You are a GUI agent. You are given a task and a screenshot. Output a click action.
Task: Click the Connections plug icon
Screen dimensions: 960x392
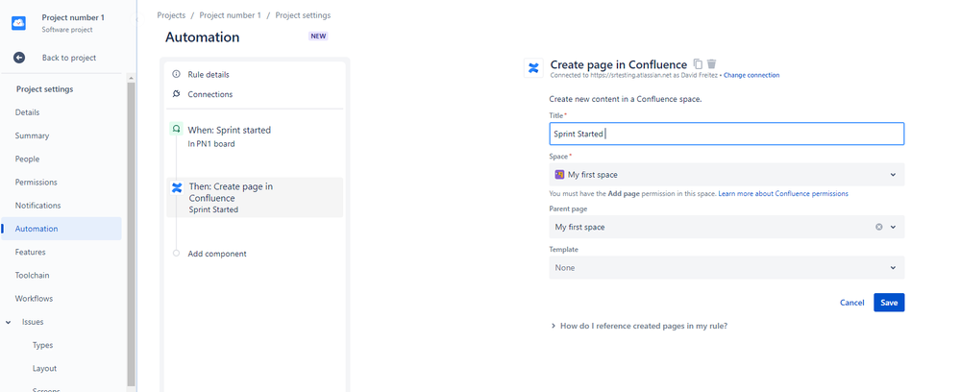click(176, 94)
